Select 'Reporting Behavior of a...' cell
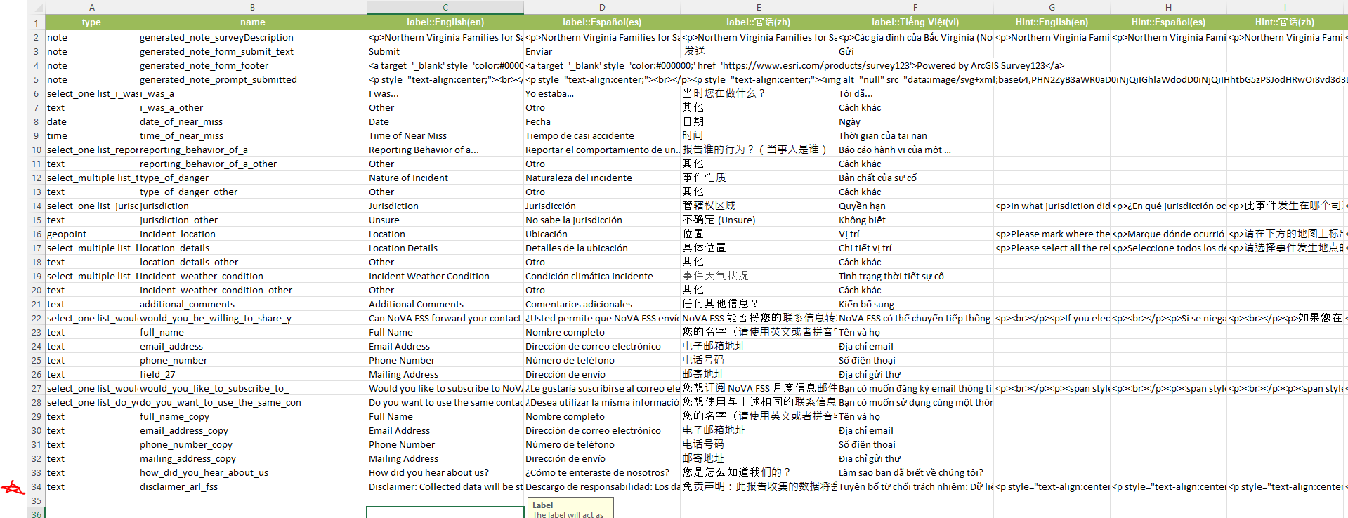The height and width of the screenshot is (518, 1348). (445, 150)
